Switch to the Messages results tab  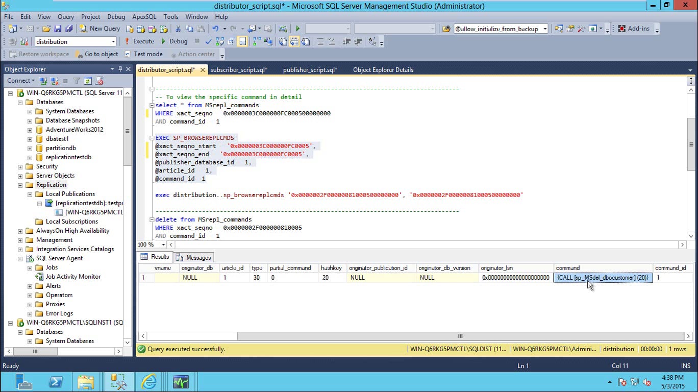[194, 257]
